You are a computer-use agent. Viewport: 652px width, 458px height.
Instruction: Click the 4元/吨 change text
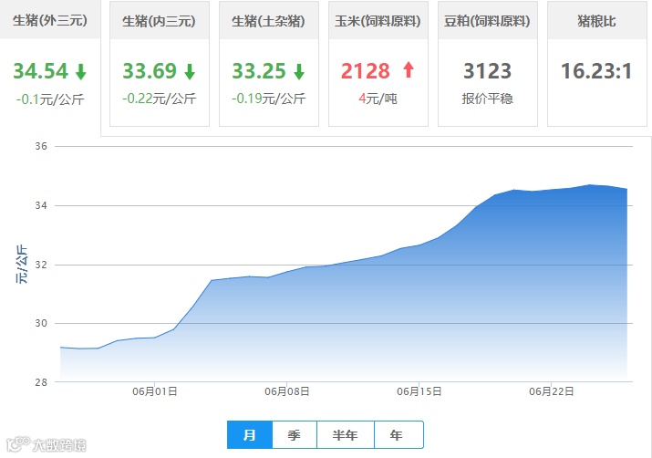378,99
